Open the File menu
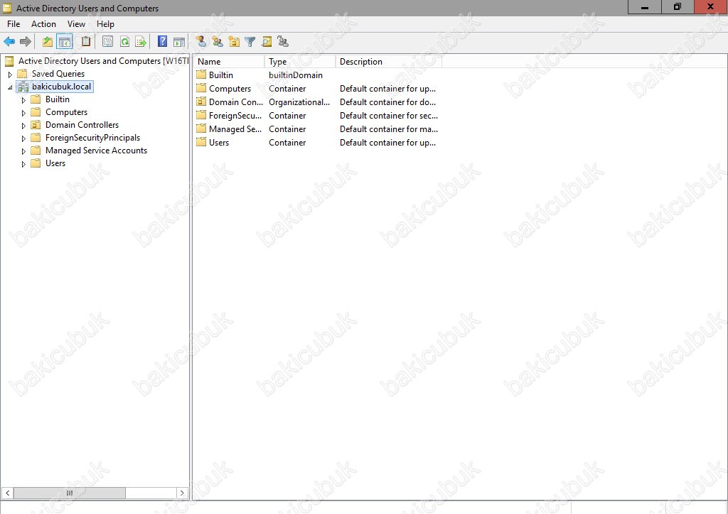 (x=14, y=24)
